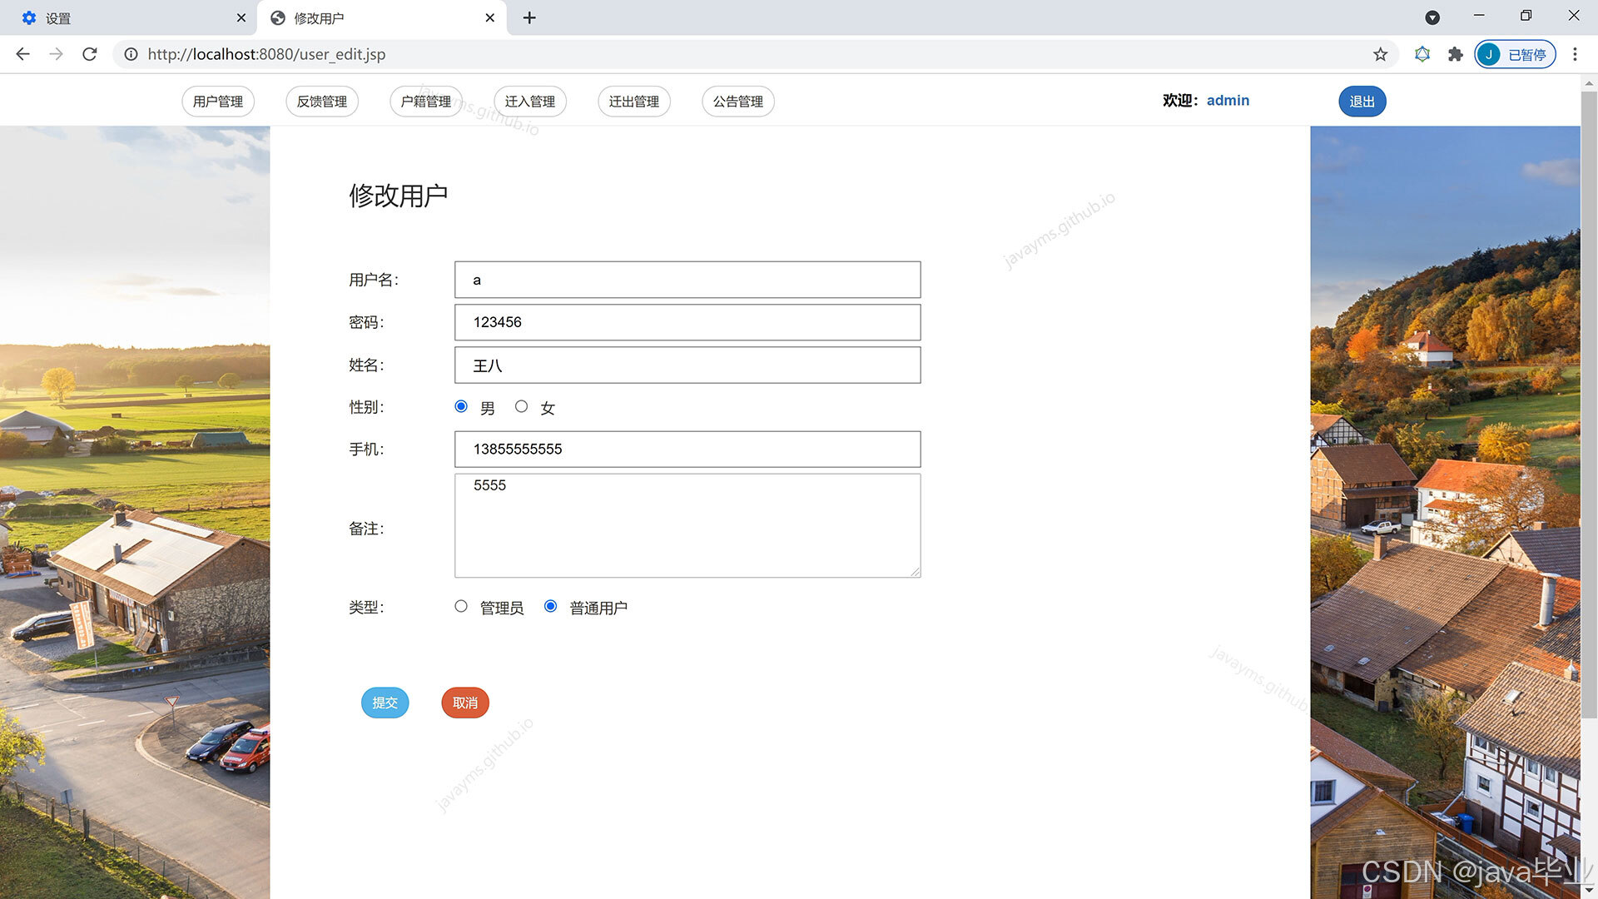Click the 备注 resize handle corner
Viewport: 1598px width, 899px height.
tap(916, 572)
